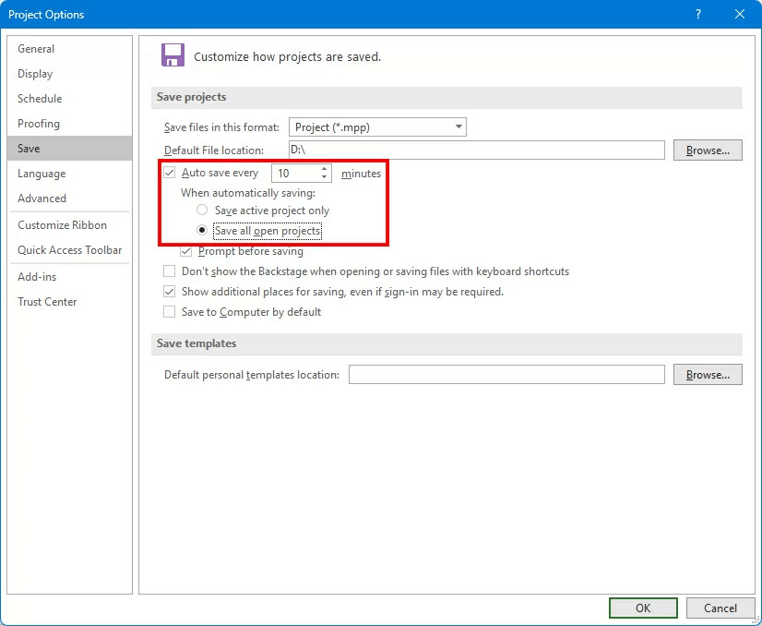The image size is (762, 626).
Task: Switch to the Display section
Action: [x=35, y=73]
